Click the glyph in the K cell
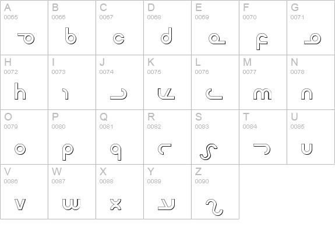335x245 pixels. (x=166, y=94)
